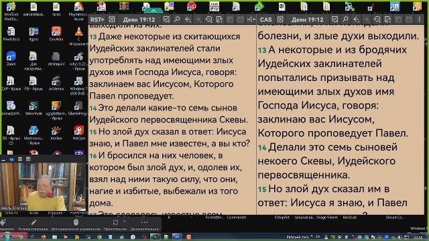429x241 pixels.
Task: Click the clock in the system tray
Action: pyautogui.click(x=418, y=237)
